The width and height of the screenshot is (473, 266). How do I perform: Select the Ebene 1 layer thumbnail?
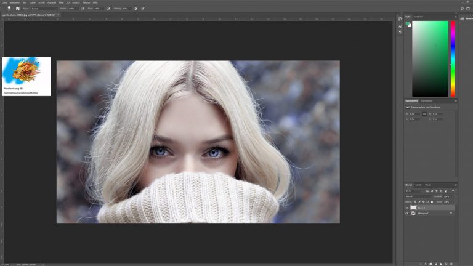[413, 208]
